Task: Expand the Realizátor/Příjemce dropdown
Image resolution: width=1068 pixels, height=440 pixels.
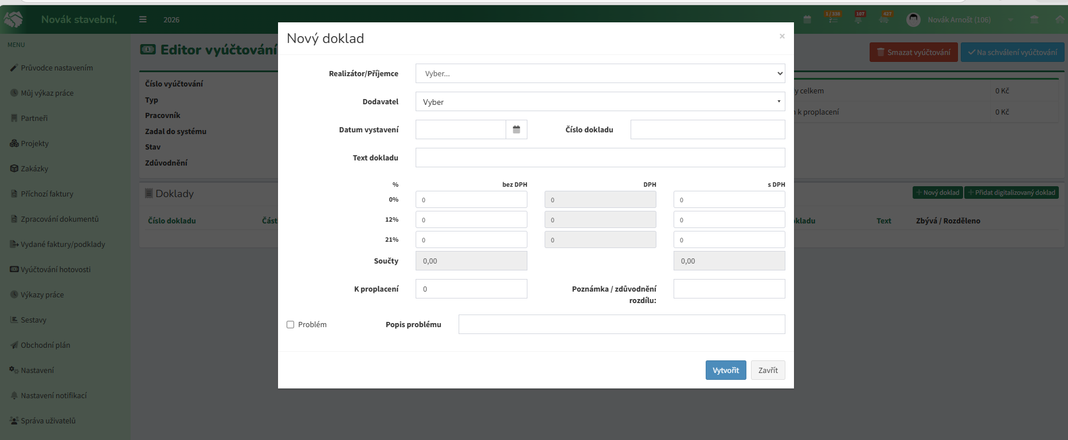Action: pos(600,73)
